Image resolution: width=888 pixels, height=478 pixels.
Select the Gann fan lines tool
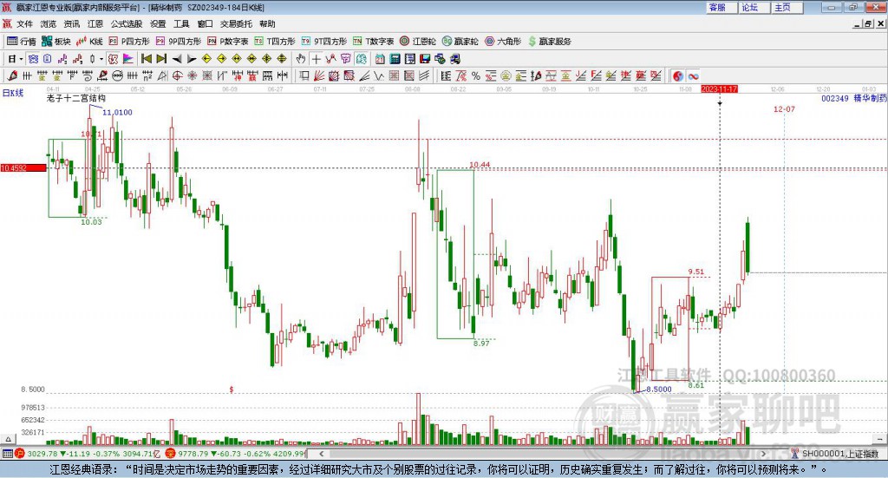coord(319,75)
